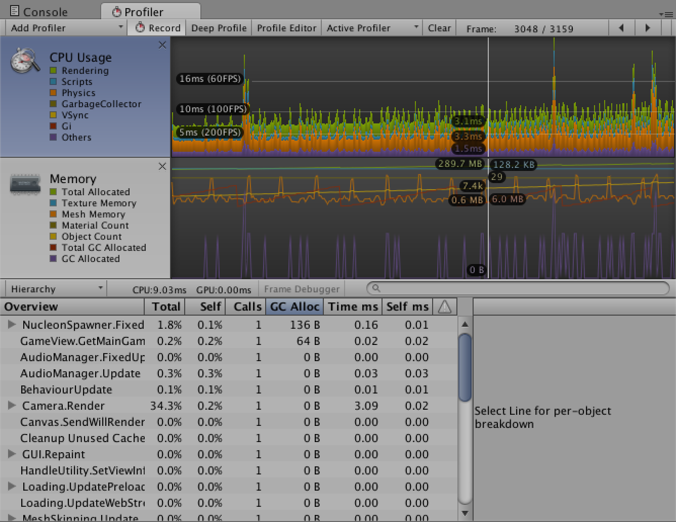Go to previous frame arrow
Screen dimensions: 676x522
coord(621,28)
